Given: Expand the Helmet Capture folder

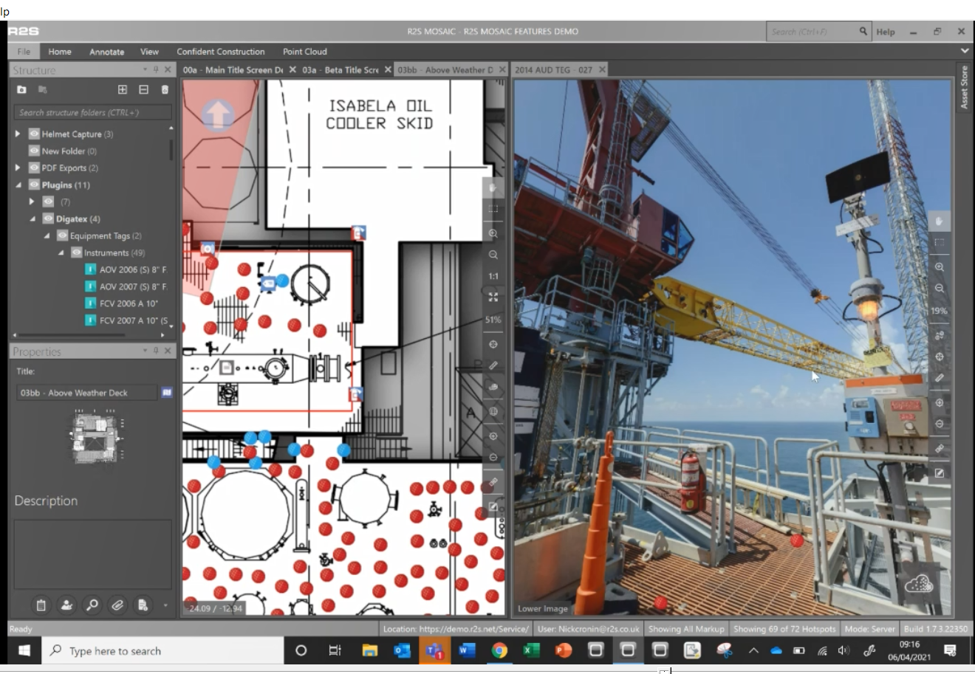Looking at the screenshot, I should pos(18,134).
